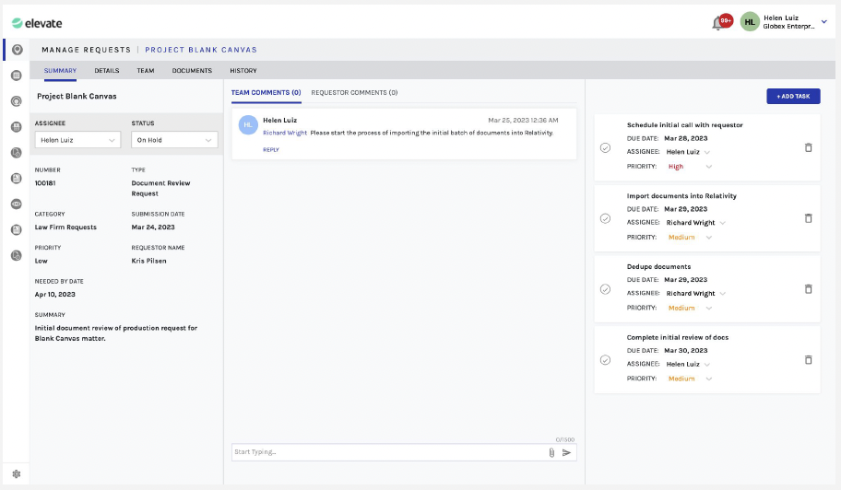
Task: Go back to Manage Requests
Action: point(87,50)
